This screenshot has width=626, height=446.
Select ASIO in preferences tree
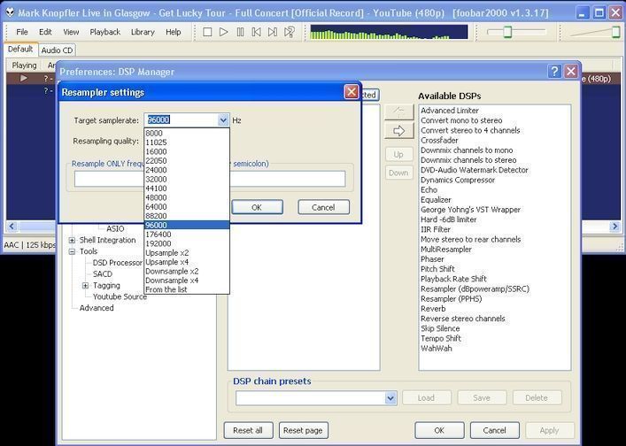click(x=115, y=228)
